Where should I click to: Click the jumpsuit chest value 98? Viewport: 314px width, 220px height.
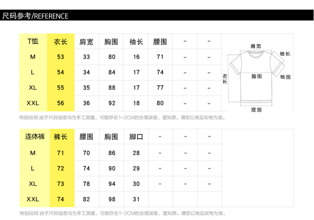[x=112, y=199]
